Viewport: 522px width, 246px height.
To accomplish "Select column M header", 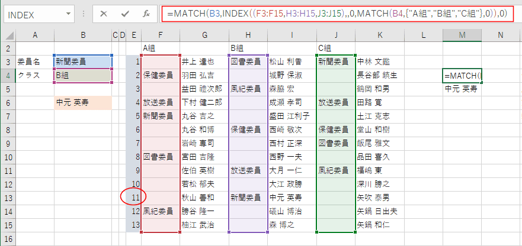I will pos(462,35).
